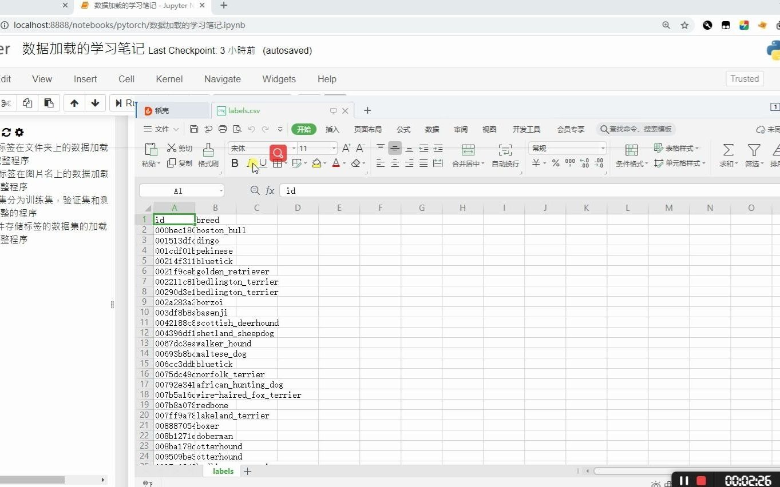
Task: Click the Wrap Text (自动换行) icon
Action: point(505,150)
